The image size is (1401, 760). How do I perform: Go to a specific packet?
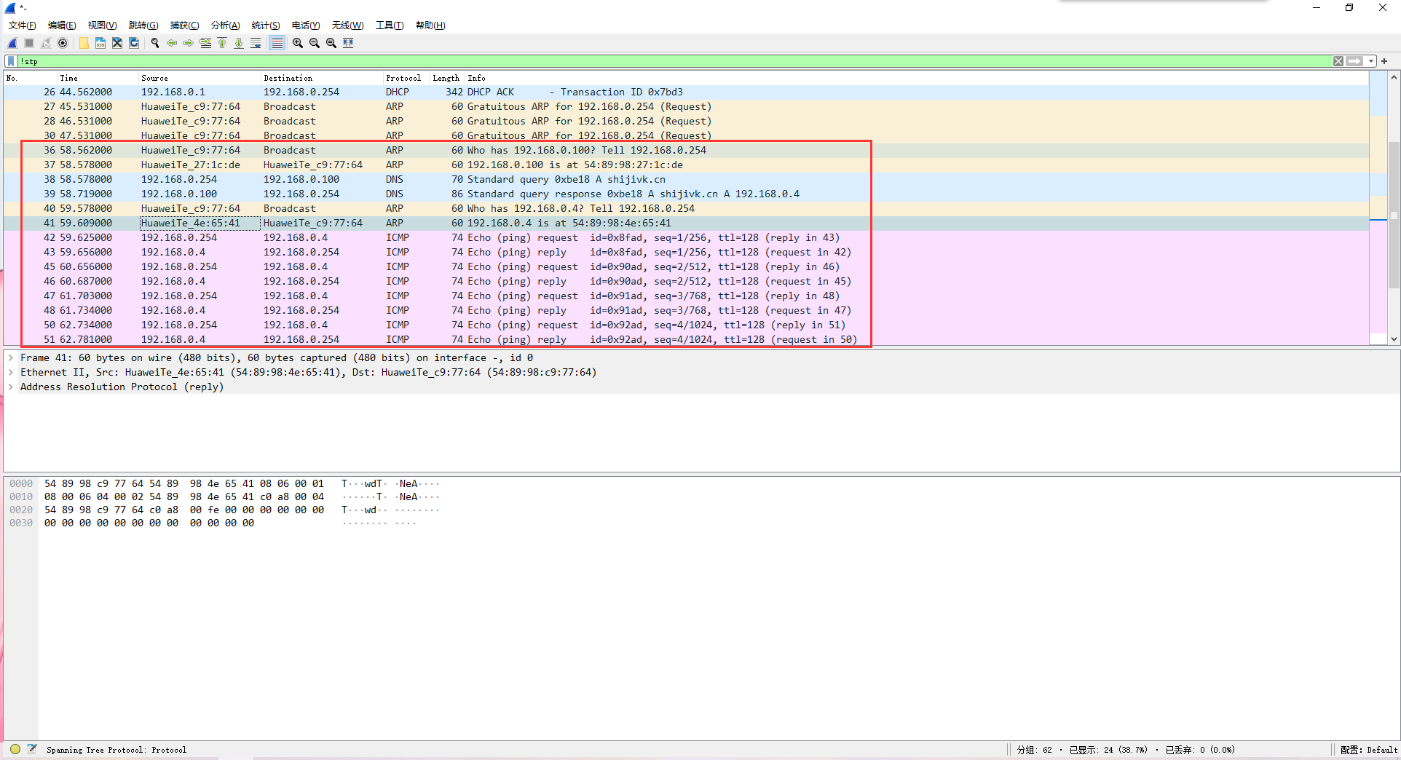click(x=205, y=43)
